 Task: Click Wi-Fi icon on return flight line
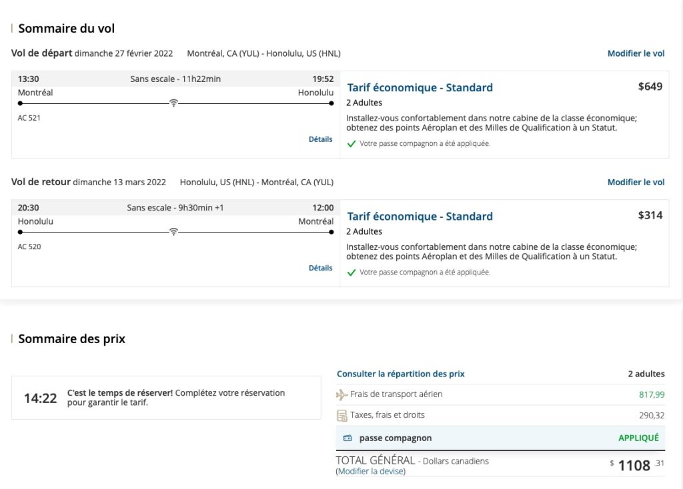173,232
